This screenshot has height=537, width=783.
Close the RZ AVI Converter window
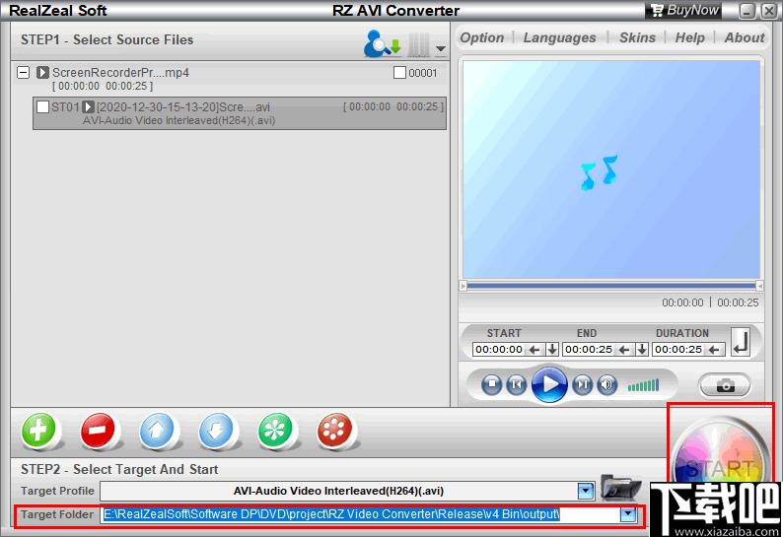(768, 11)
